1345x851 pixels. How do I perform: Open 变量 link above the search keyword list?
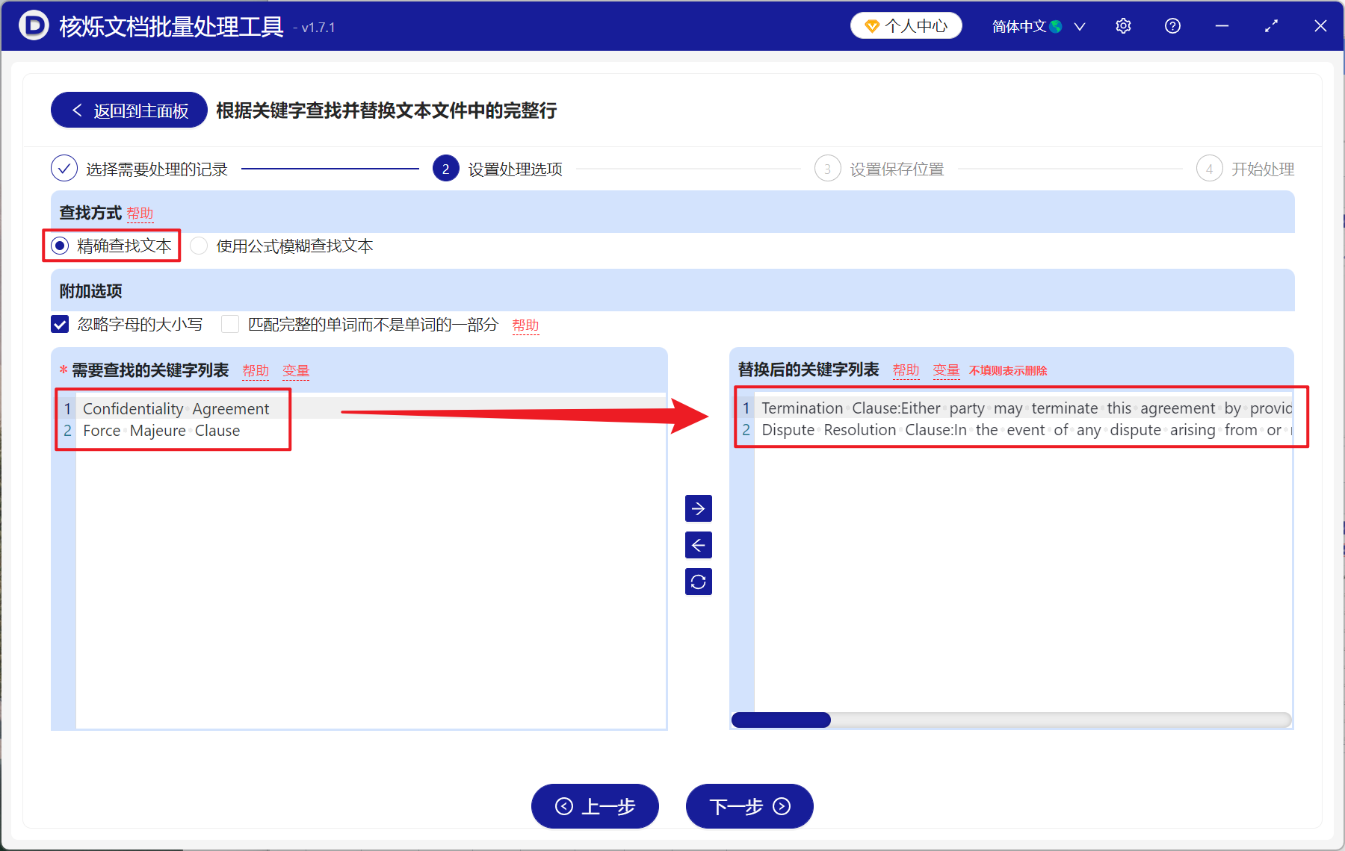pos(296,370)
